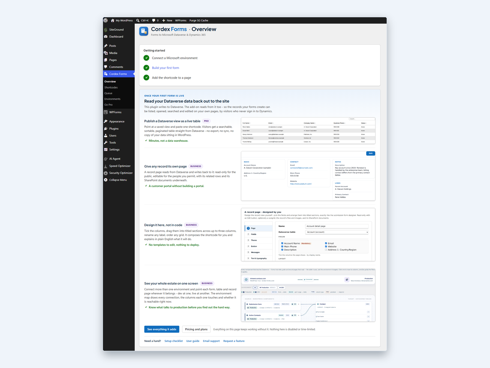This screenshot has height=368, width=490.
Task: Click the Speed Optimizer rocket icon
Action: coord(106,166)
